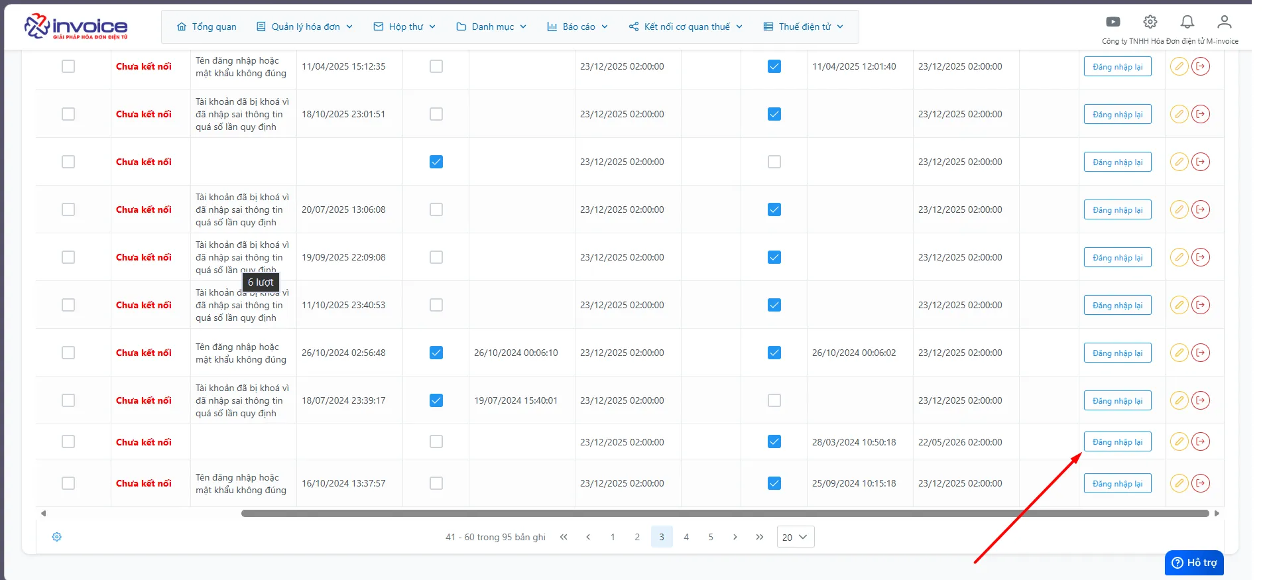Expand the Kết nối cơ quan thuế menu
The image size is (1267, 580).
coord(686,27)
